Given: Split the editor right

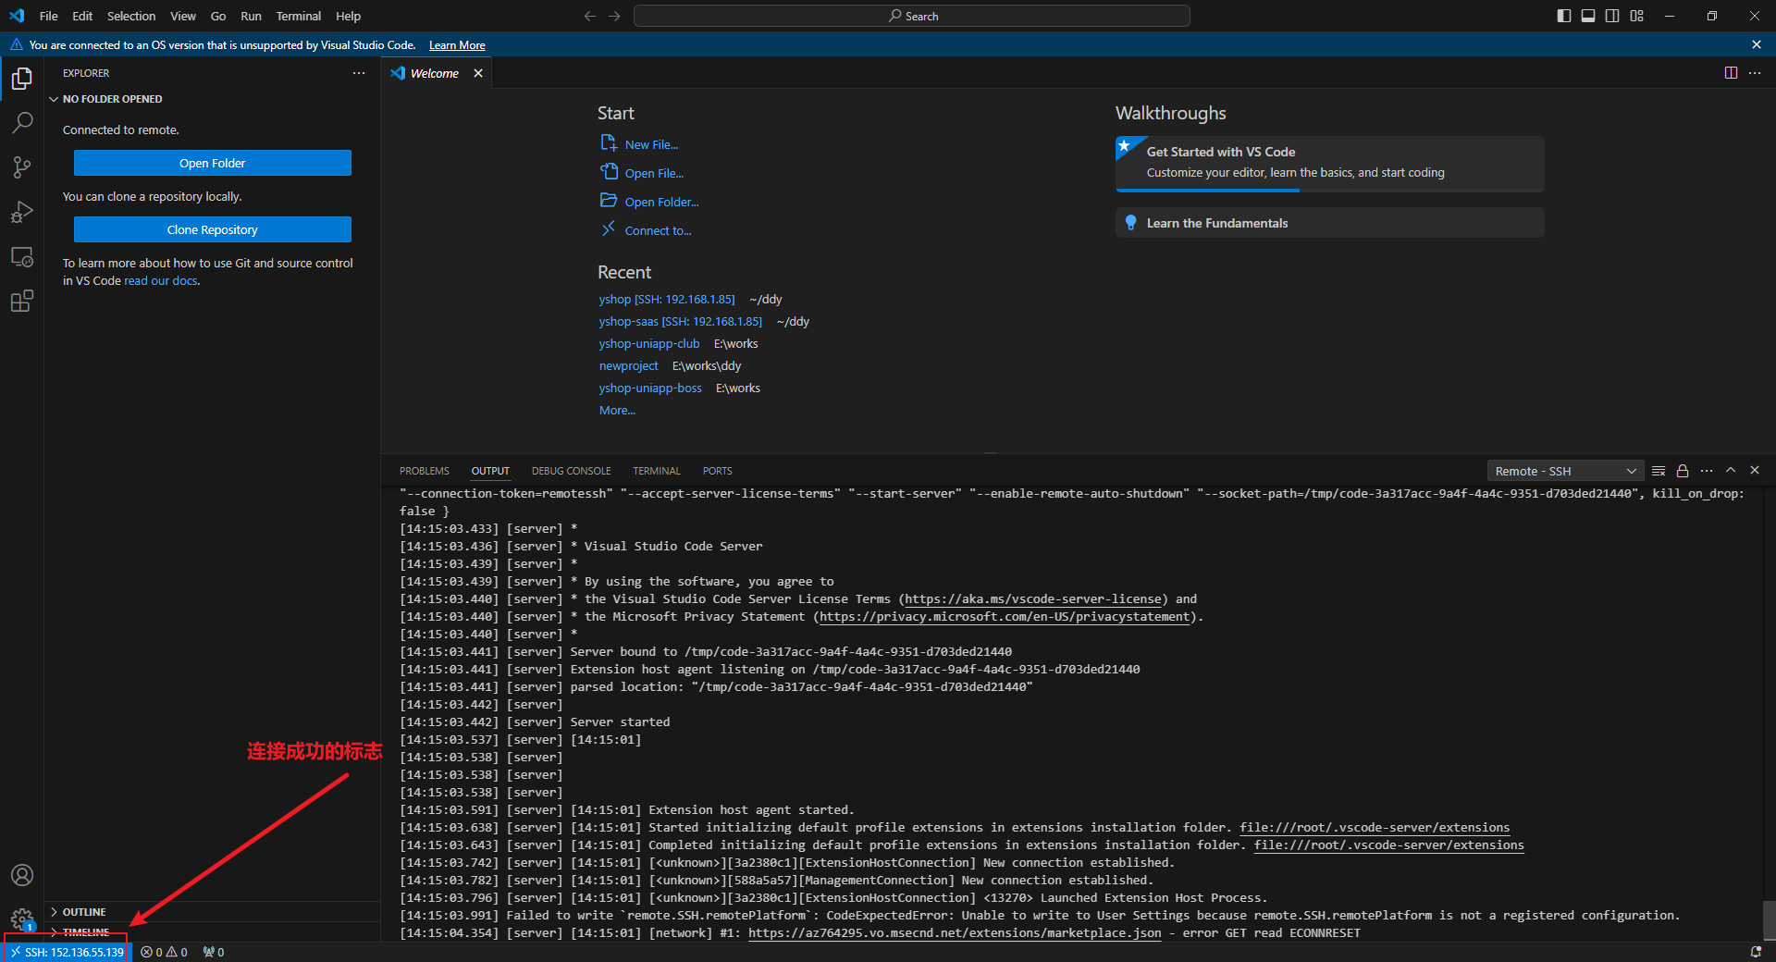Looking at the screenshot, I should pyautogui.click(x=1731, y=73).
